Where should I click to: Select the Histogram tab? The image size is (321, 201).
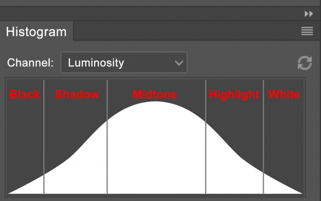coord(36,32)
